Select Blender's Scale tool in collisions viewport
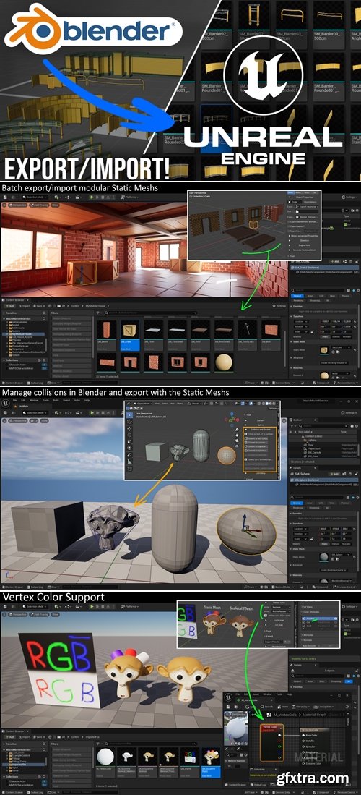The height and width of the screenshot is (795, 361). (130, 441)
